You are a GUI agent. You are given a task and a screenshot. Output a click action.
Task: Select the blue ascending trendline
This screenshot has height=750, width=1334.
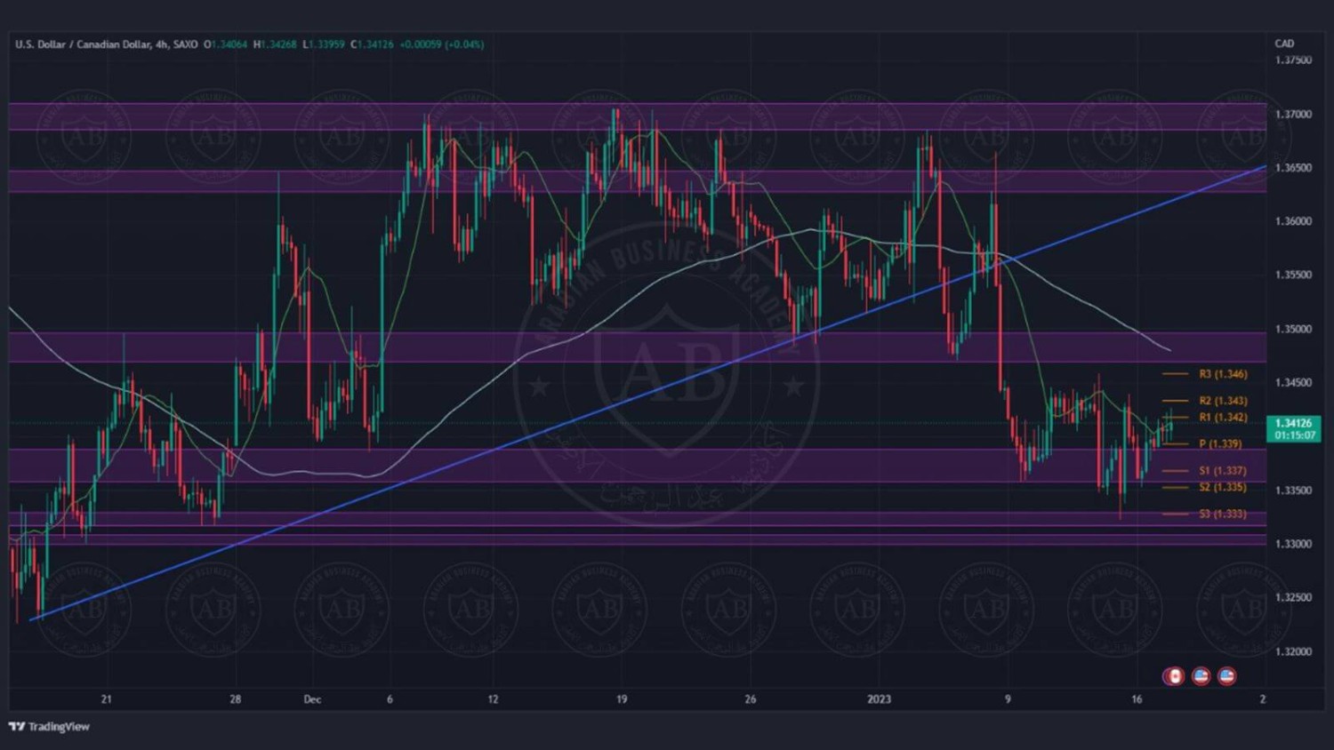[x=647, y=393]
